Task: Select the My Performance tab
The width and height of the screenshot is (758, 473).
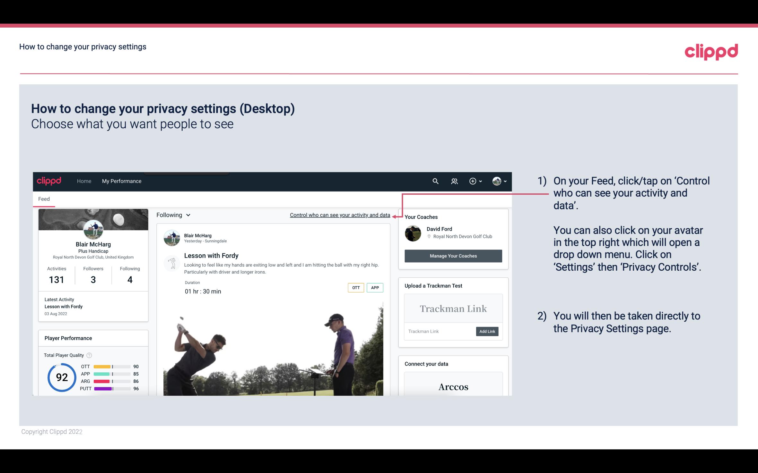Action: click(121, 181)
